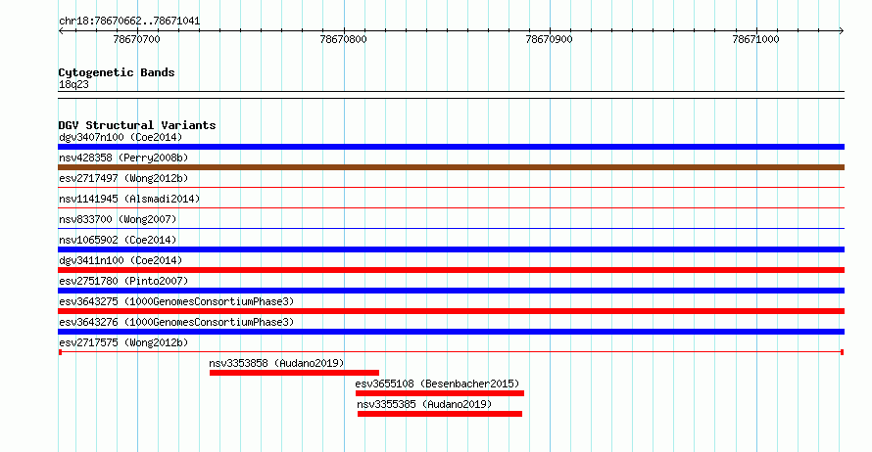872x452 pixels.
Task: Select the red bar under nsv3355385
Action: [440, 414]
